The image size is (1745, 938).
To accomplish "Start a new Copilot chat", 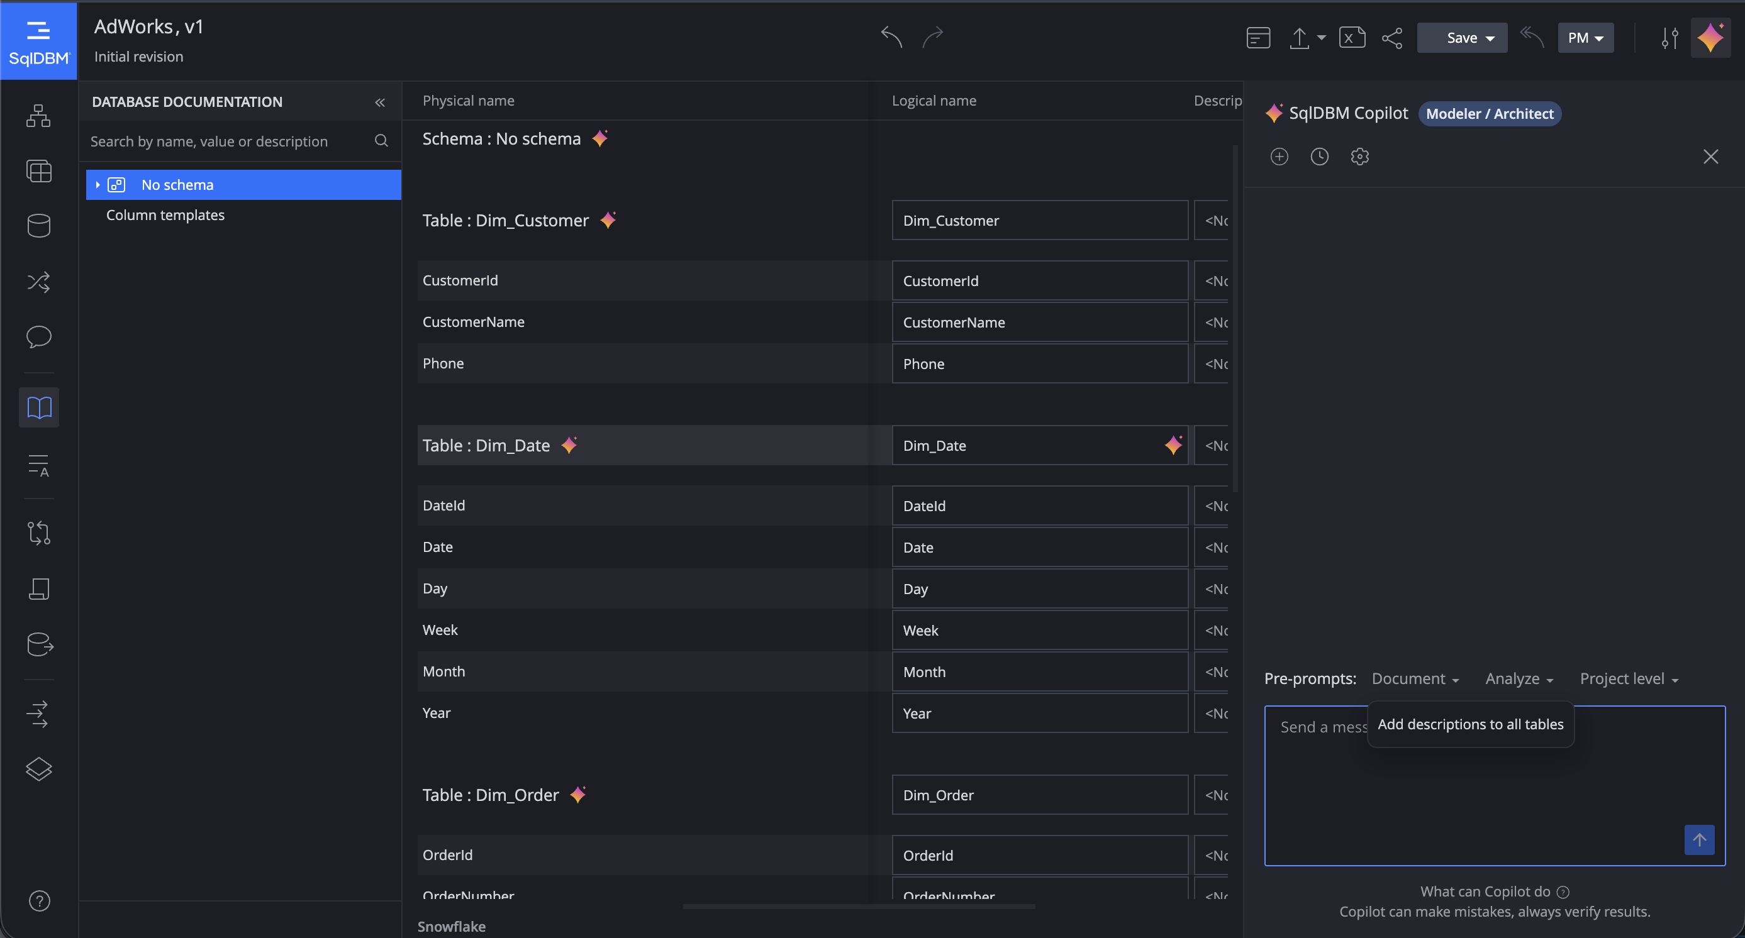I will (1279, 157).
